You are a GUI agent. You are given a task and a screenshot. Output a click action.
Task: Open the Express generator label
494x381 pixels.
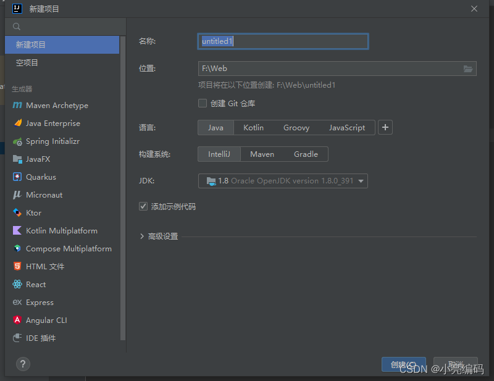pos(40,303)
